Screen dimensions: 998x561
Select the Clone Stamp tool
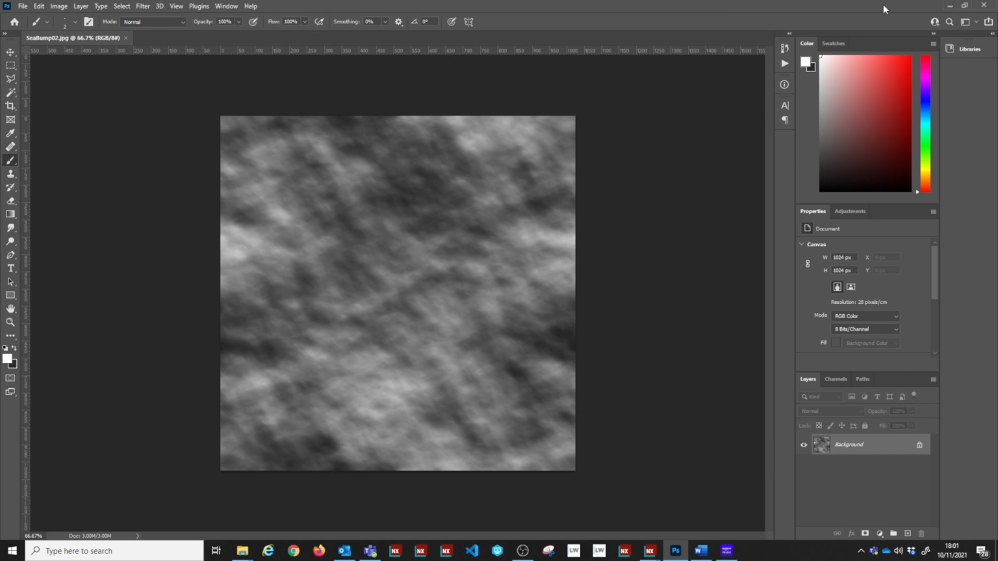[x=10, y=173]
